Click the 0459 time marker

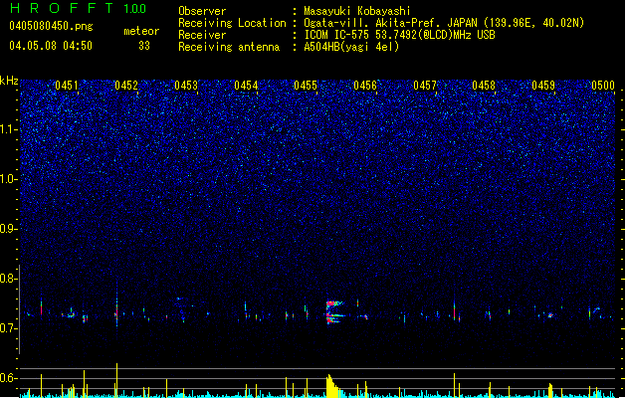coord(543,86)
